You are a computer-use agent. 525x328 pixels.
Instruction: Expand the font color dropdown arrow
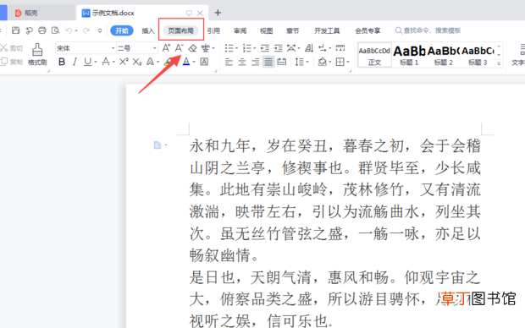click(194, 63)
